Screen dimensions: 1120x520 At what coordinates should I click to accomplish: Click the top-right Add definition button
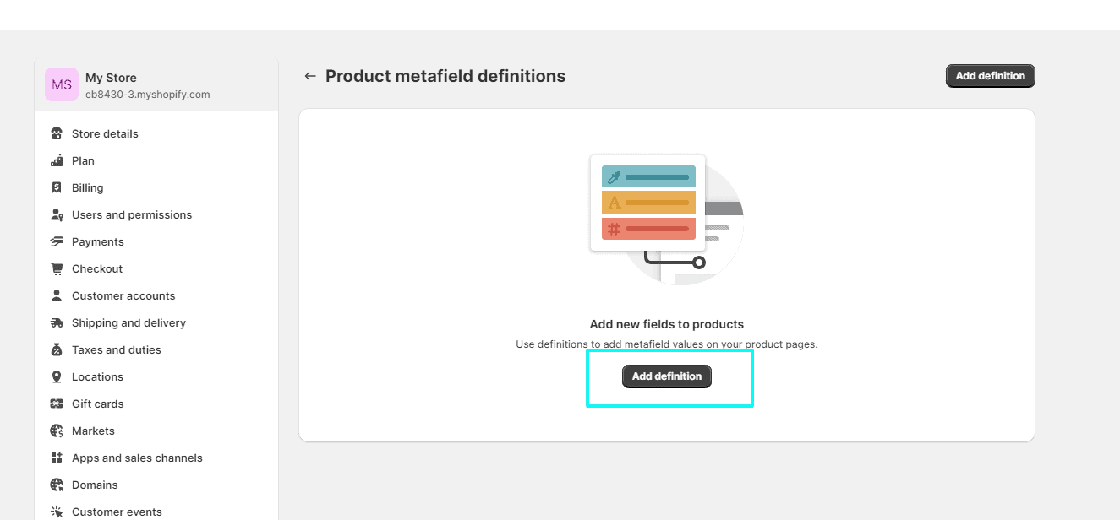point(990,75)
